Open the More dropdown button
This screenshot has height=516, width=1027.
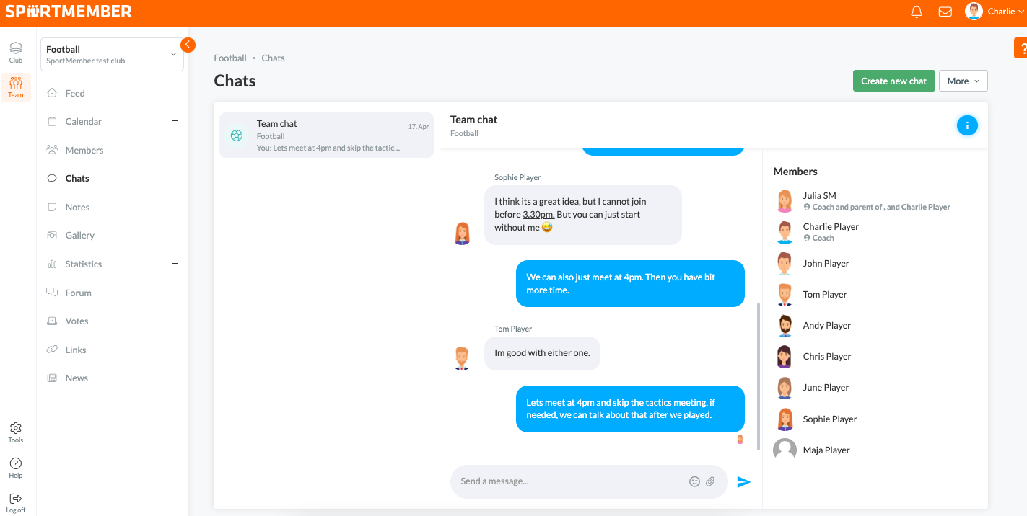[963, 81]
